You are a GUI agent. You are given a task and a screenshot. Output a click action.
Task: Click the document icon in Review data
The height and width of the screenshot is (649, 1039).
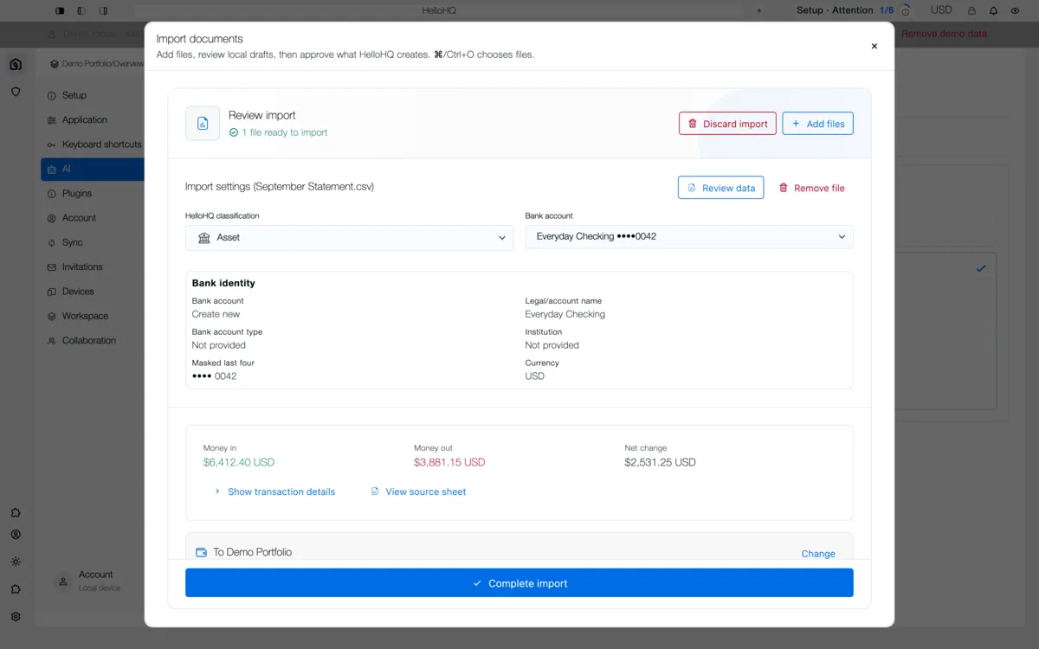point(692,188)
